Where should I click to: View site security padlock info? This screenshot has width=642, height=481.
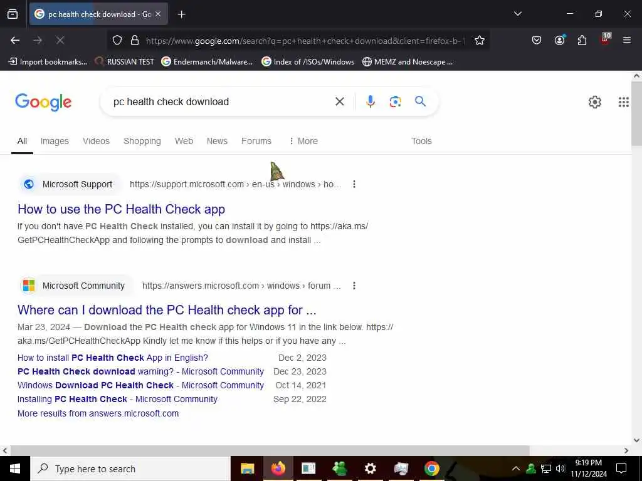point(135,40)
